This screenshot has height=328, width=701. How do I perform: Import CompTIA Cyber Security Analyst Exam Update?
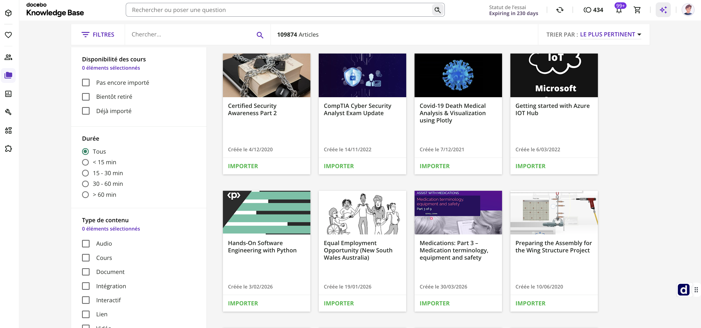[x=339, y=166]
